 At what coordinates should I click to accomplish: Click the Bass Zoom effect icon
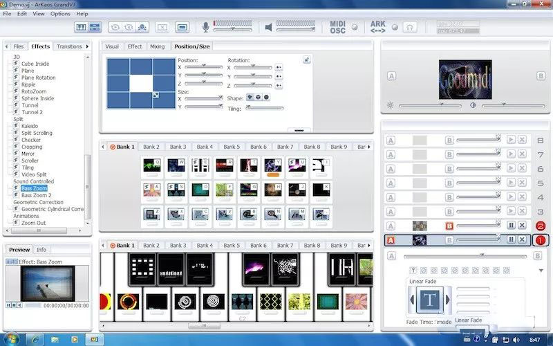[16, 188]
